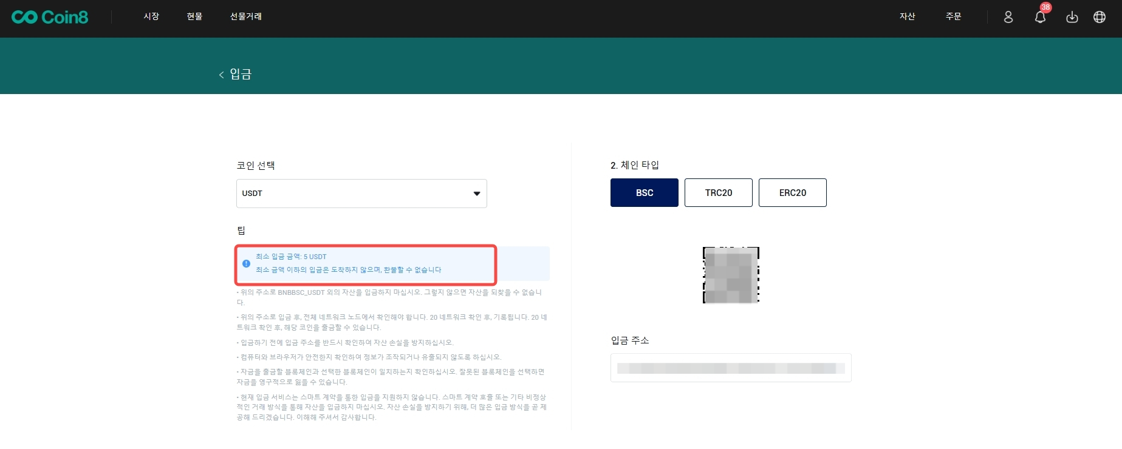Image resolution: width=1122 pixels, height=449 pixels.
Task: Open the USDT coin selection dropdown
Action: coord(361,194)
